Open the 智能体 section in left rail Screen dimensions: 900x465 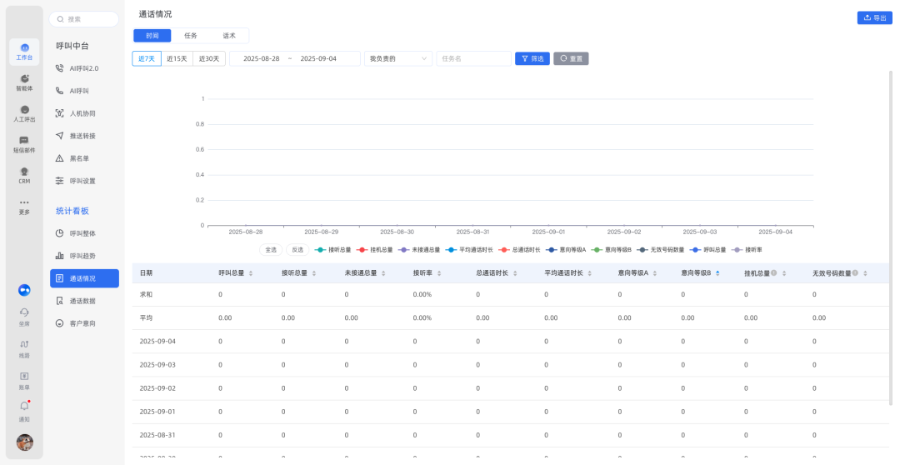pos(24,82)
